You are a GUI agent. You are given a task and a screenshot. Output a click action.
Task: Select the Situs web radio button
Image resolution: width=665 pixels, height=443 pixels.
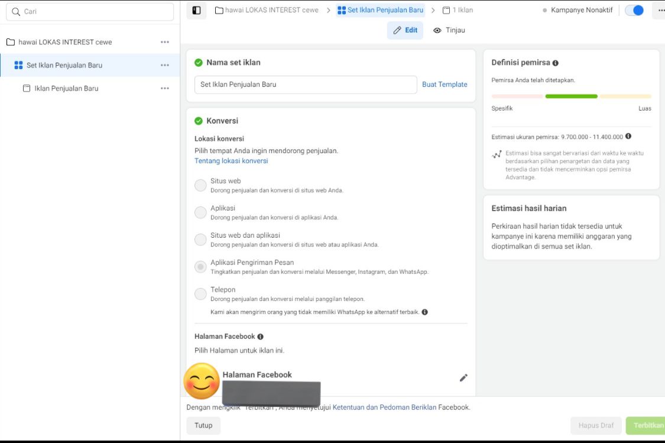[x=200, y=185]
